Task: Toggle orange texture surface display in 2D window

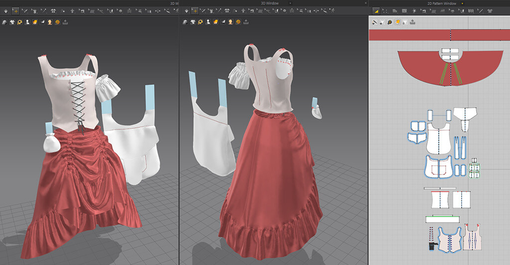Action: pos(397,22)
